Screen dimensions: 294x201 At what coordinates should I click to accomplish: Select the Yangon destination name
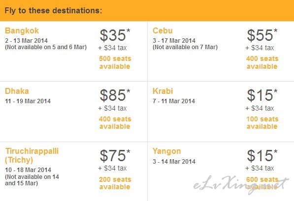tap(166, 151)
